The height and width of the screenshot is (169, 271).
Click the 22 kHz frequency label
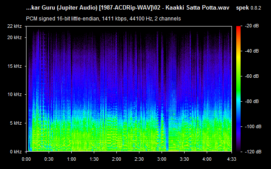[x=14, y=26]
